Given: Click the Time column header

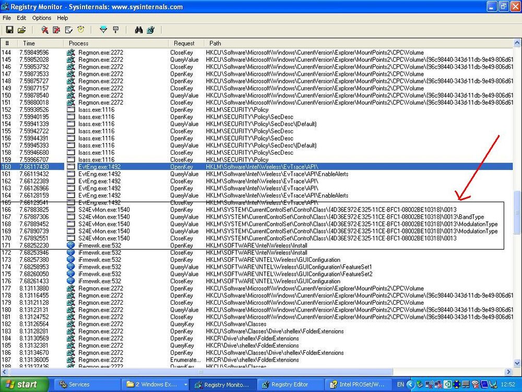Looking at the screenshot, I should pos(39,43).
